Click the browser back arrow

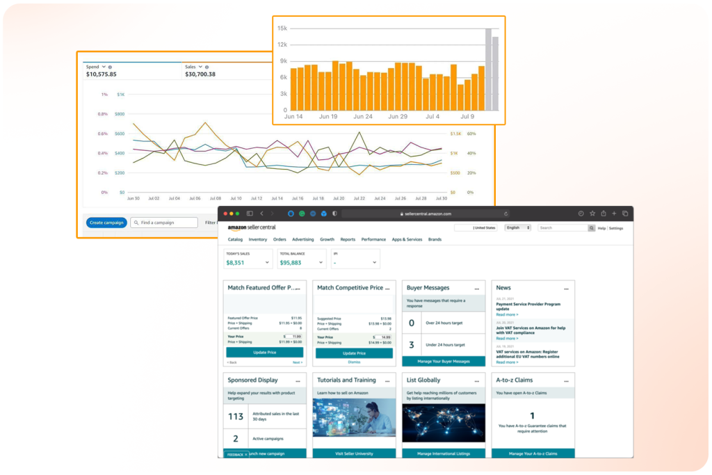(x=261, y=214)
